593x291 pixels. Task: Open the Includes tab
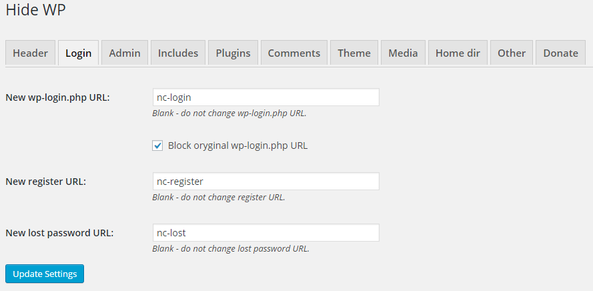[x=178, y=53]
